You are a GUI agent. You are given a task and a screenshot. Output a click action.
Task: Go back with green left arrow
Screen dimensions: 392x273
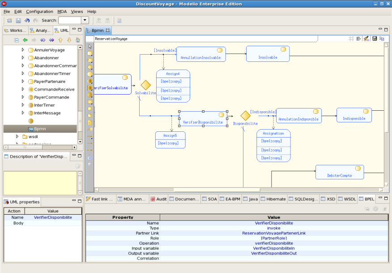pyautogui.click(x=25, y=40)
